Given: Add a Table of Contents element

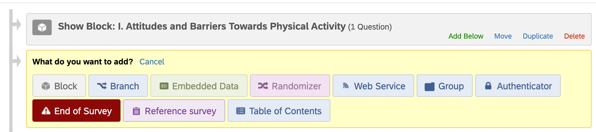Looking at the screenshot, I should pos(279,111).
